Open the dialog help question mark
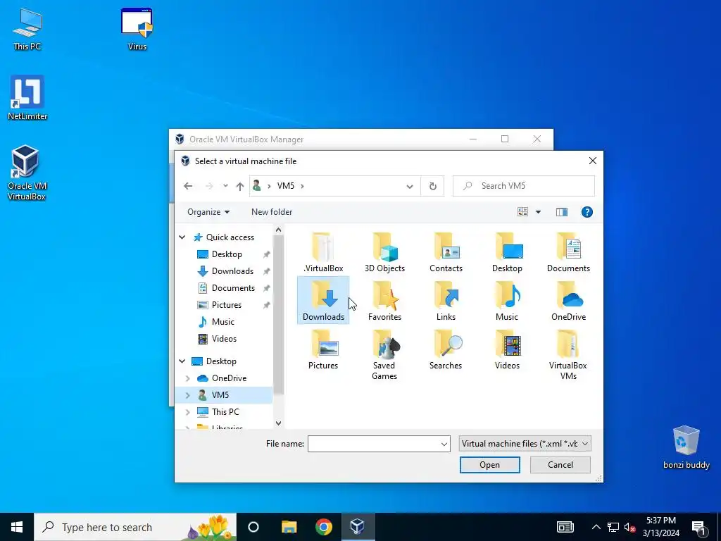Image resolution: width=721 pixels, height=541 pixels. [x=587, y=212]
